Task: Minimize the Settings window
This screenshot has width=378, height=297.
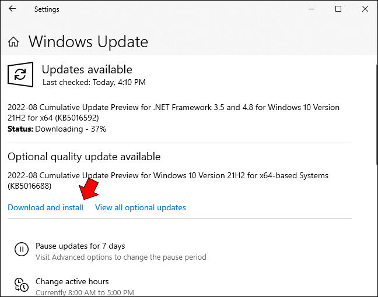Action: coord(311,9)
